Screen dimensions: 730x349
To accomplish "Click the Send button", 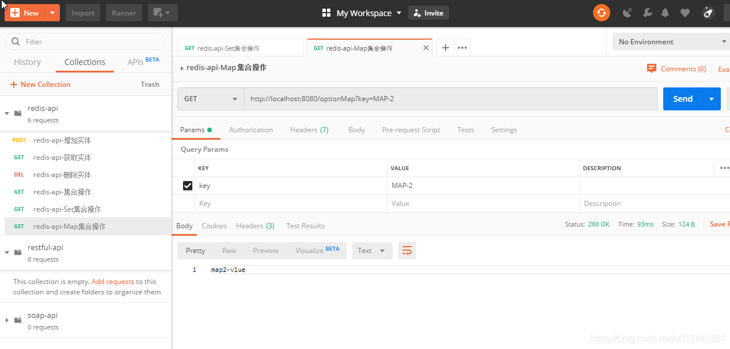I will point(683,98).
